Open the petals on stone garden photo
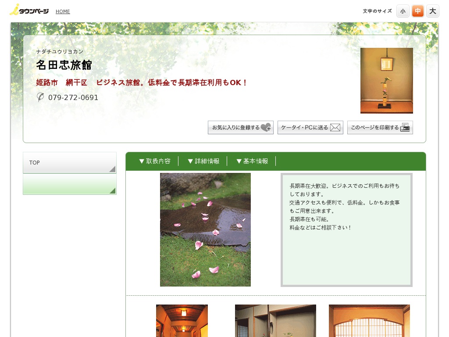The width and height of the screenshot is (449, 337). 205,229
